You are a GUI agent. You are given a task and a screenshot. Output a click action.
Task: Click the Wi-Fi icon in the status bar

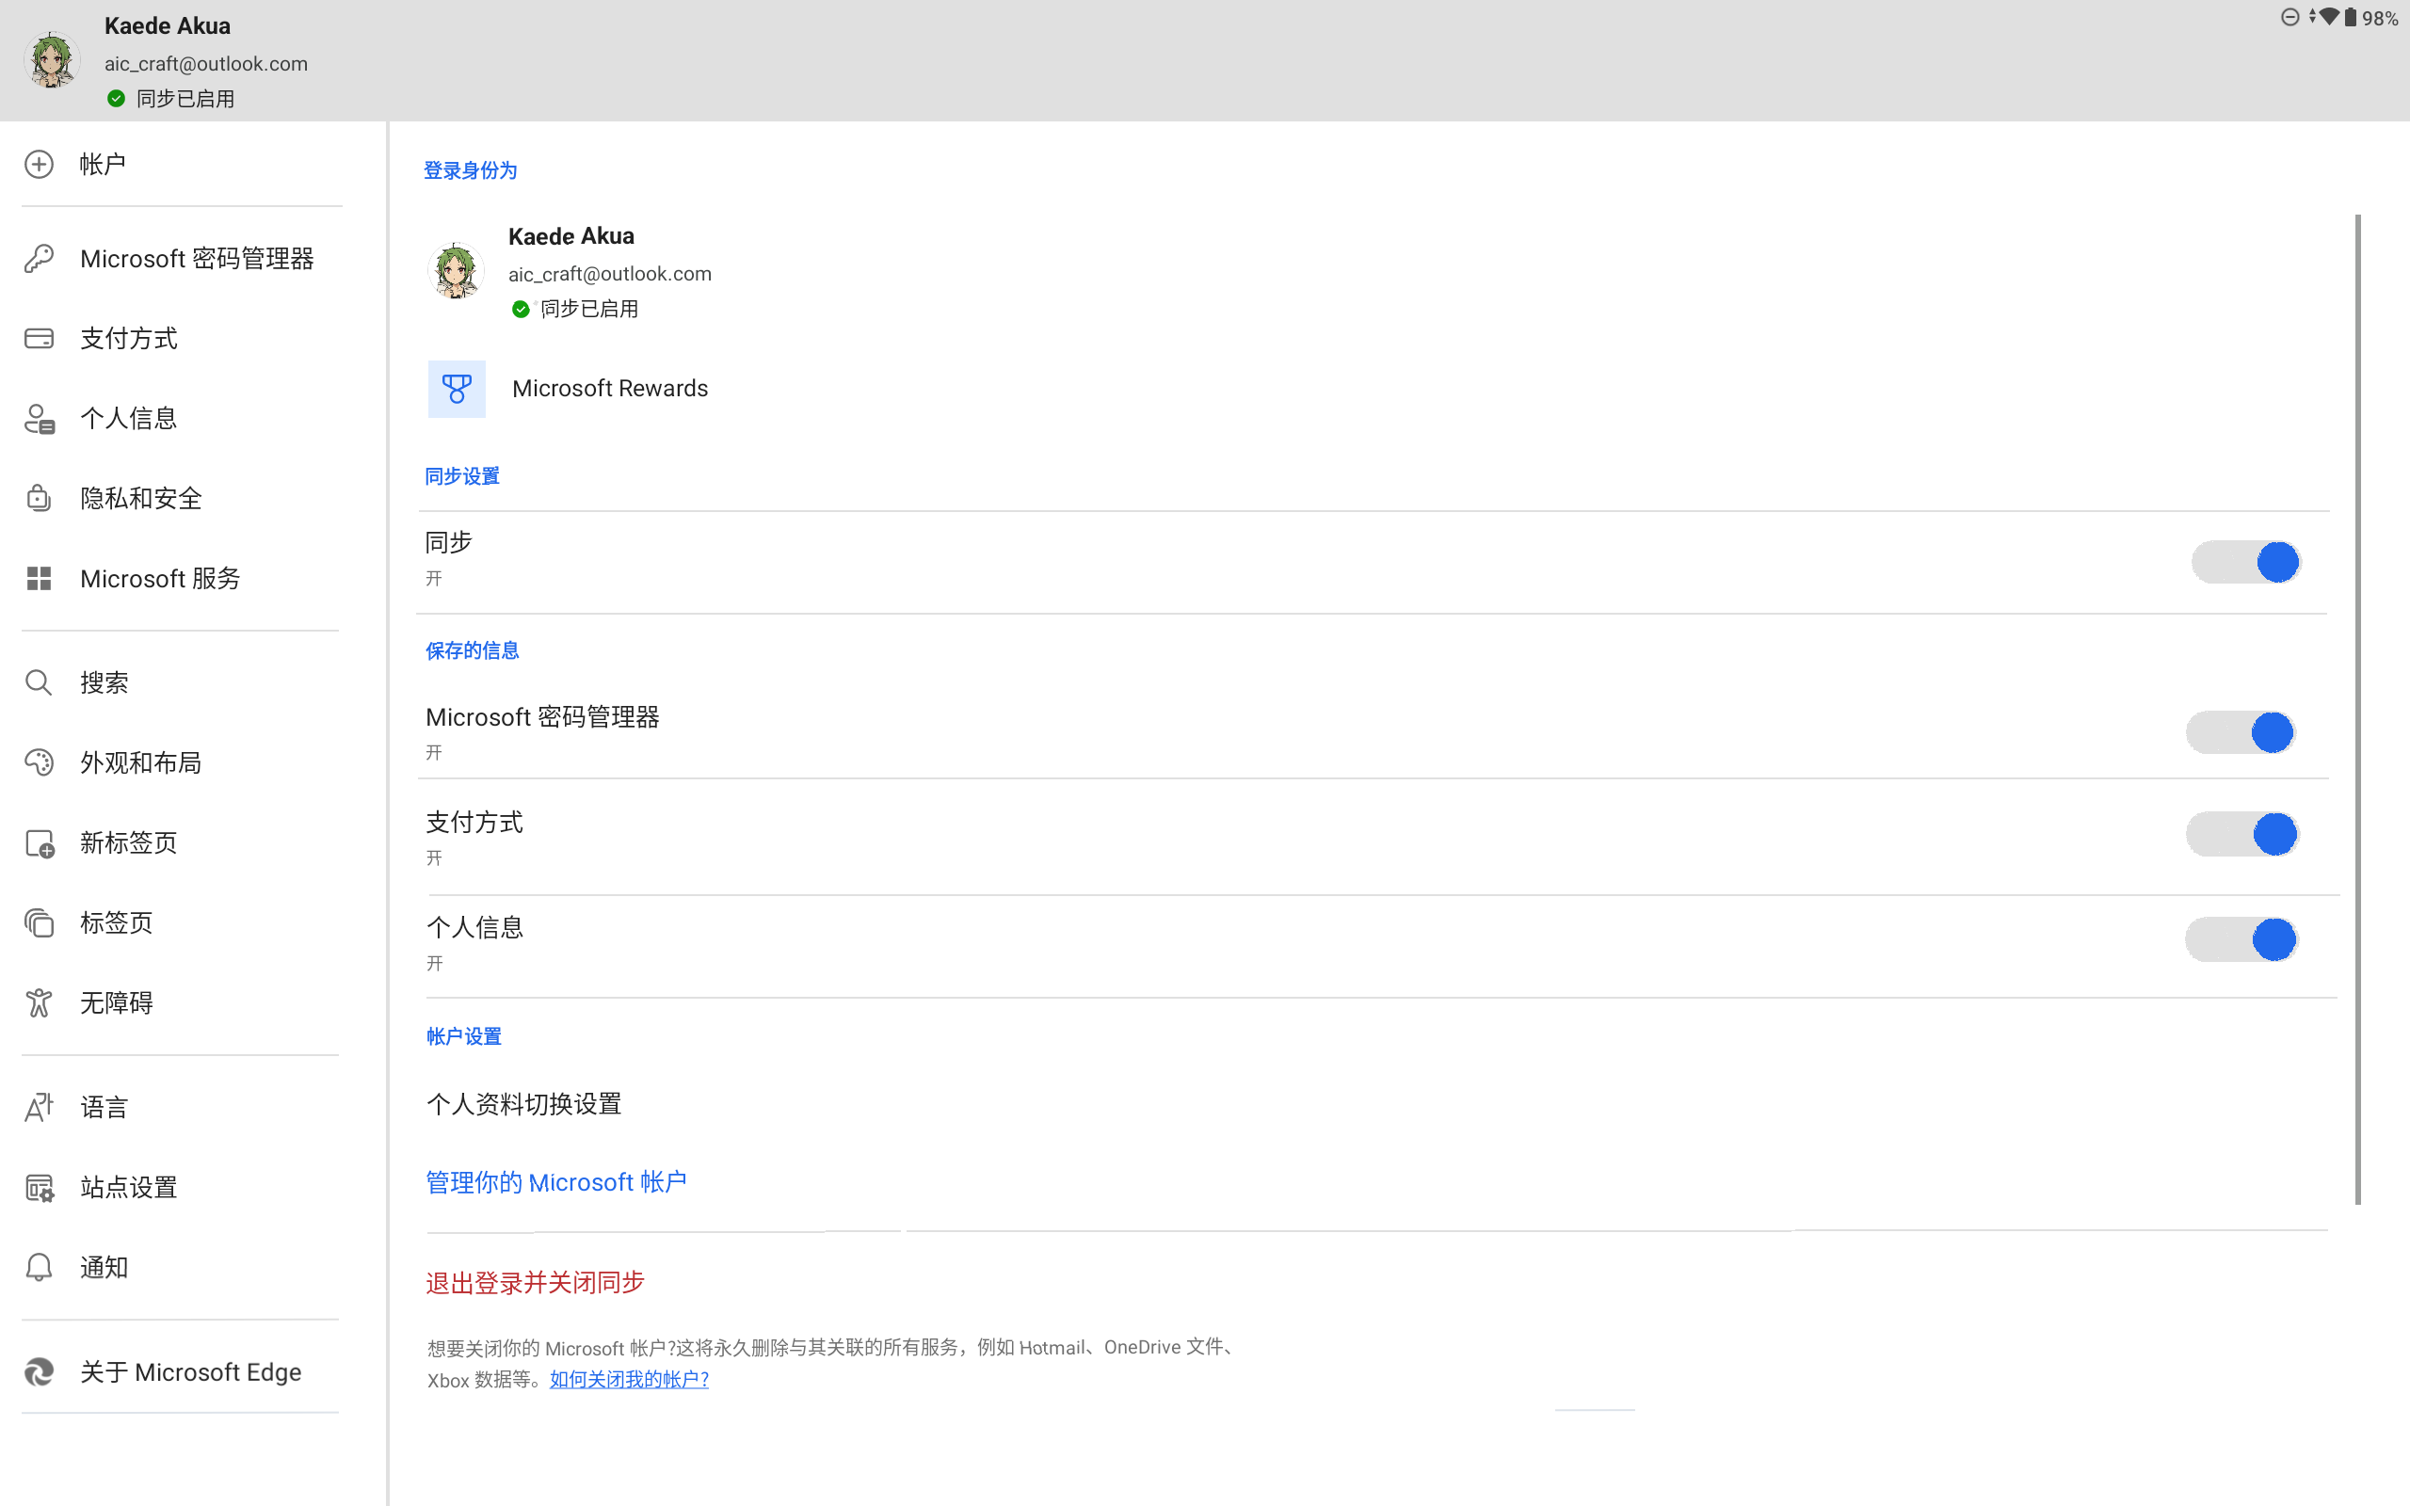pos(2328,16)
